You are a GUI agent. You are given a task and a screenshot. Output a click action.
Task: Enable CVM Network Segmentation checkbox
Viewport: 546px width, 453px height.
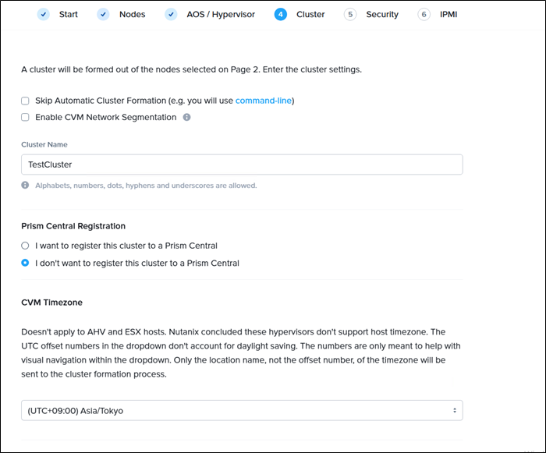[x=26, y=118]
